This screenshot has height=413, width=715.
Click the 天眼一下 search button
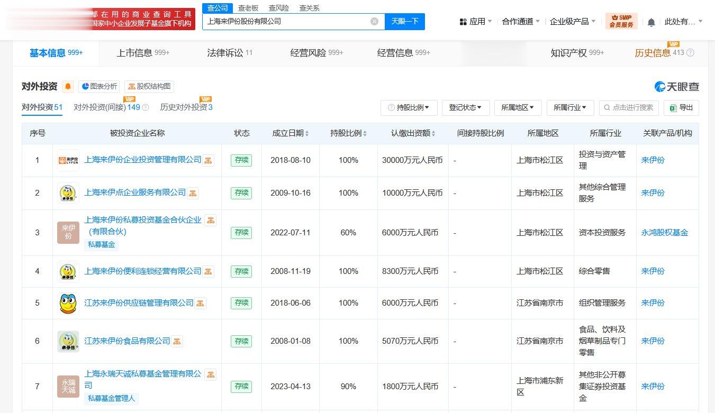pos(405,22)
